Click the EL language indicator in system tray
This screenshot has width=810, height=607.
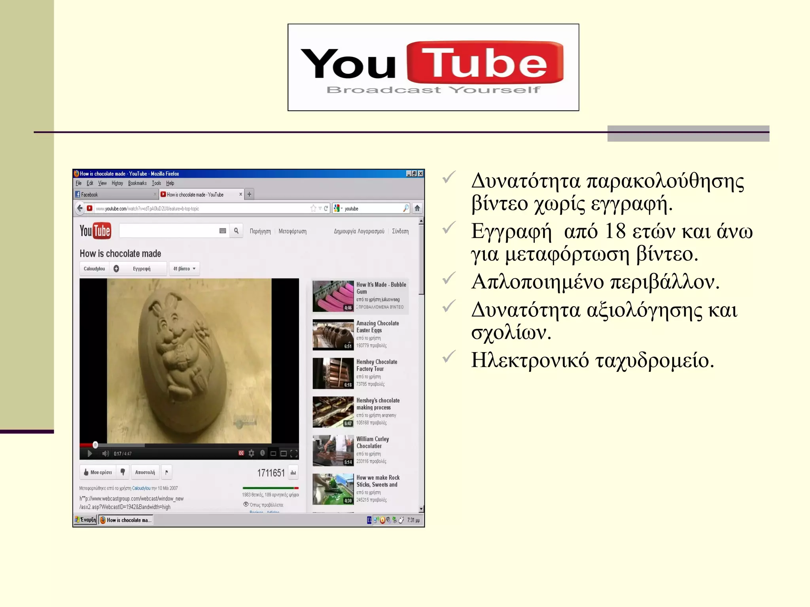[x=369, y=520]
